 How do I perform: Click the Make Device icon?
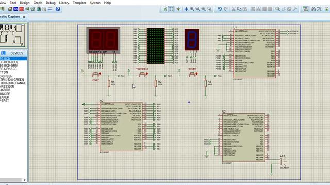click(284, 9)
